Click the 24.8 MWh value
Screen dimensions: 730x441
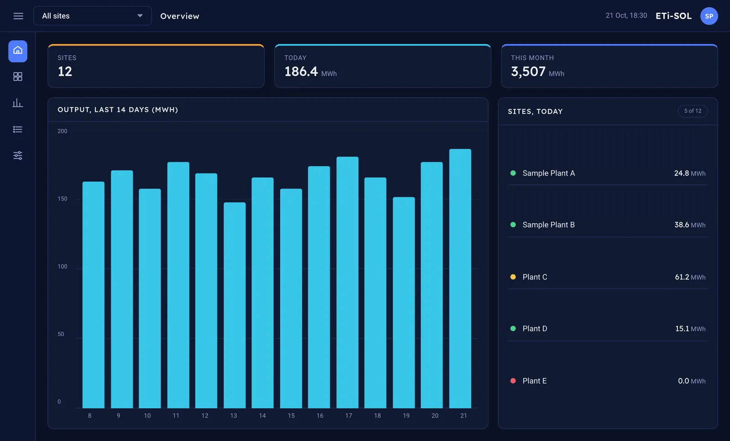(x=690, y=173)
